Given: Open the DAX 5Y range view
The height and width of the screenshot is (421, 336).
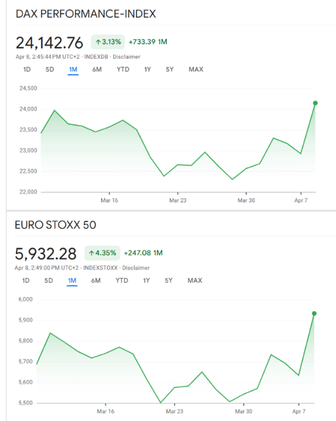Looking at the screenshot, I should [x=169, y=69].
